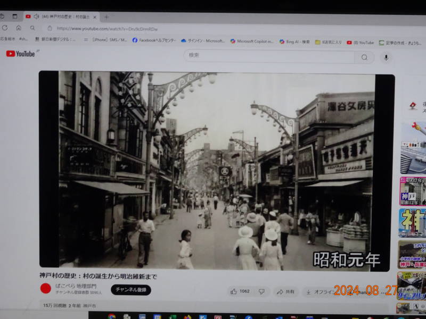The width and height of the screenshot is (426, 319).
Task: Open the [iPhone] SMS/M... bookmark
Action: click(x=106, y=40)
